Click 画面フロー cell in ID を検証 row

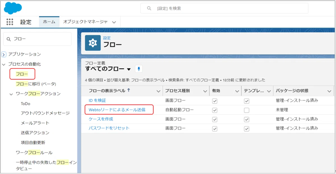pyautogui.click(x=175, y=101)
